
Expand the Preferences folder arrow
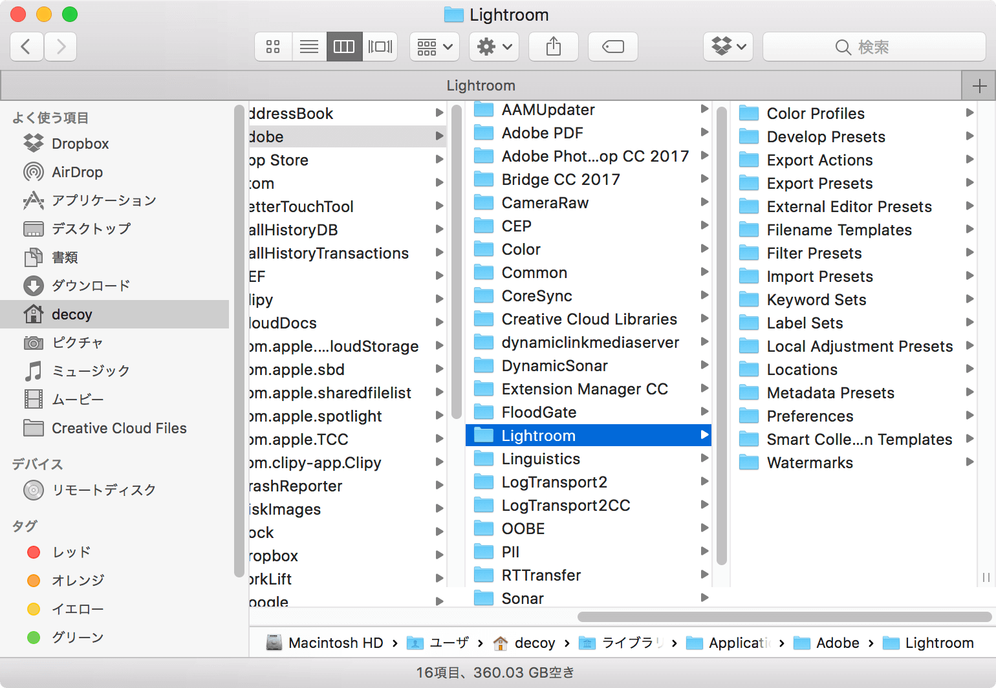[x=969, y=416]
